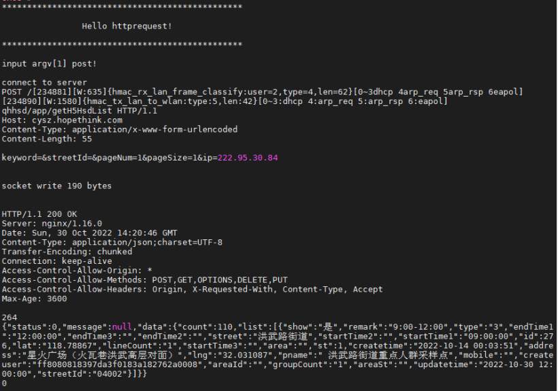Click the "connect to server" line
Viewport: 558px width, 391px height.
point(44,82)
